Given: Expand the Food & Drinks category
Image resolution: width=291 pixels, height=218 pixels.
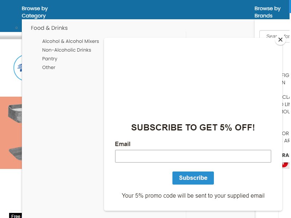Looking at the screenshot, I should click(49, 28).
